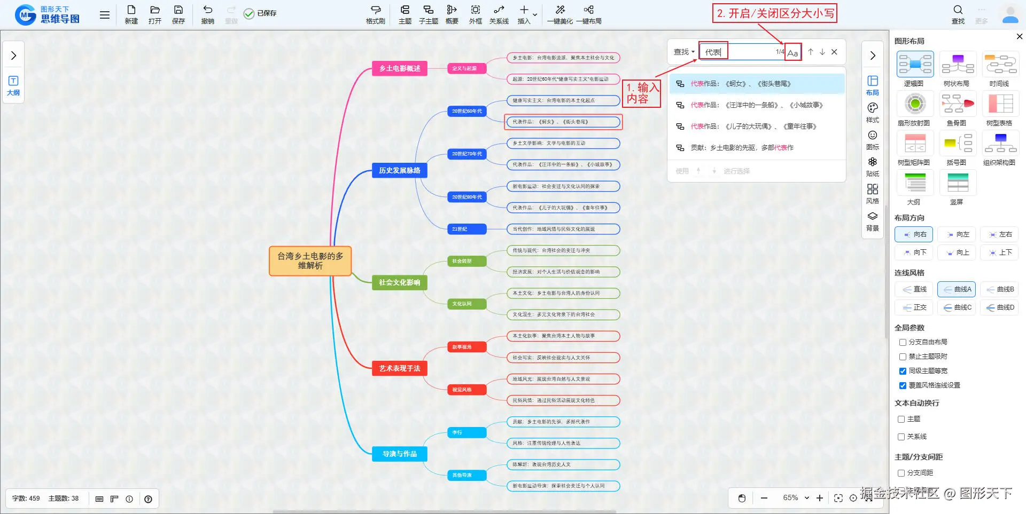Select the 艺术表现手法 topic node
Viewport: 1026px width, 514px height.
tap(400, 368)
